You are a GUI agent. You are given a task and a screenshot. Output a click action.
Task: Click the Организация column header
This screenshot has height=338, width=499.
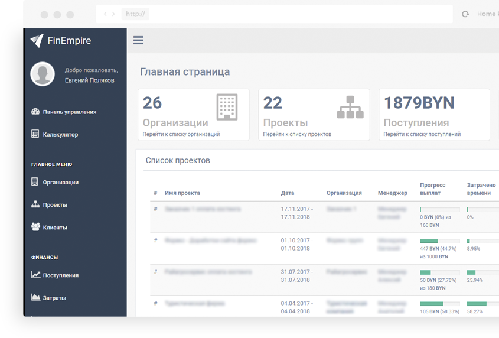[344, 193]
